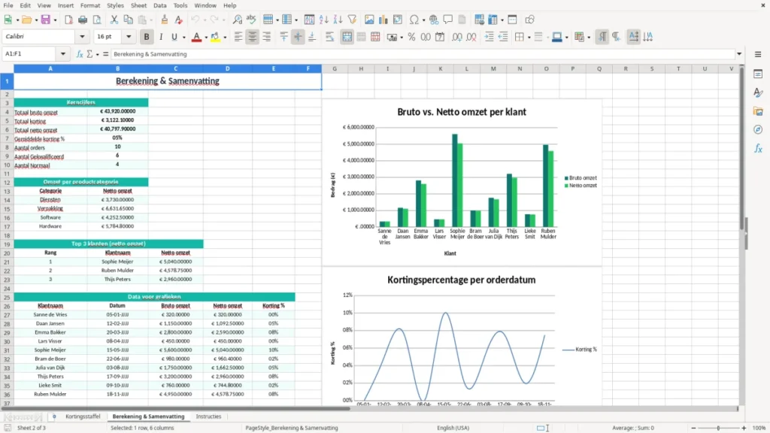Expand the formula bar
The height and width of the screenshot is (433, 770).
739,54
